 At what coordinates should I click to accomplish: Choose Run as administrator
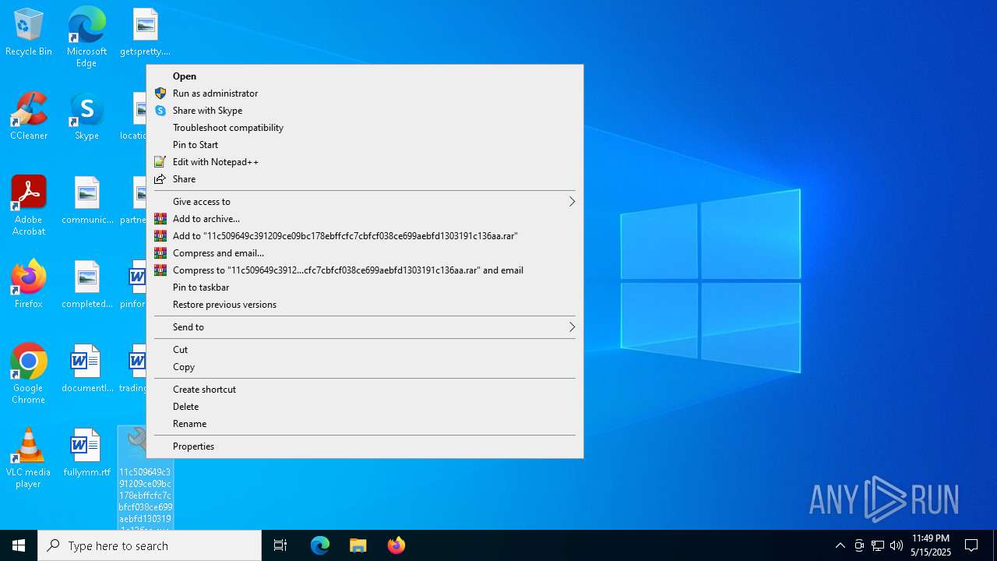pos(365,93)
